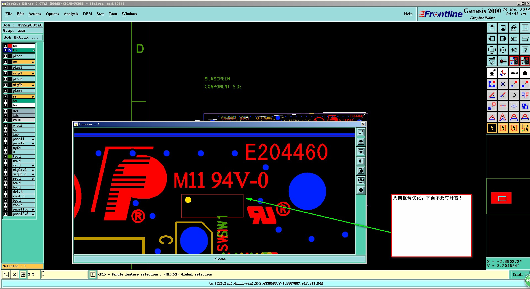Click the pan right icon in right toolbar
The height and width of the screenshot is (289, 530).
(503, 39)
